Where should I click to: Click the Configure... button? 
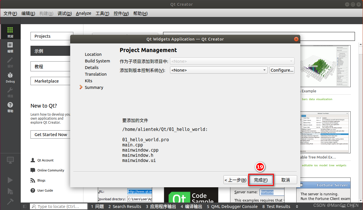pyautogui.click(x=282, y=70)
